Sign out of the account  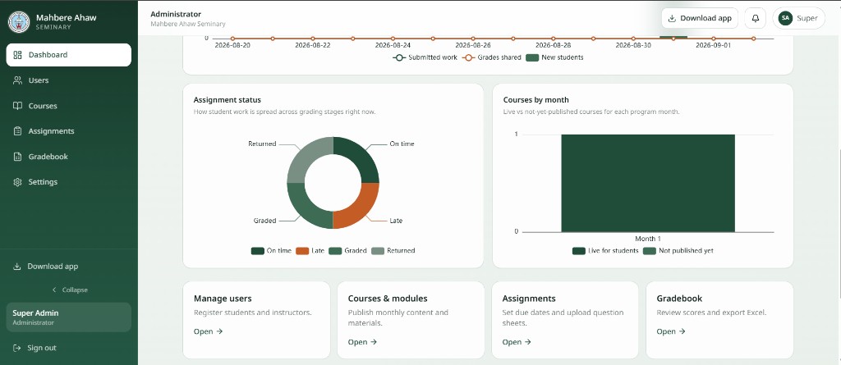[69, 348]
